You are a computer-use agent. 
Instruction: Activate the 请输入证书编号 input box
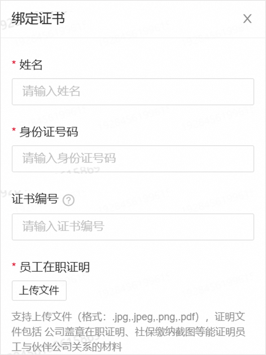(133, 227)
